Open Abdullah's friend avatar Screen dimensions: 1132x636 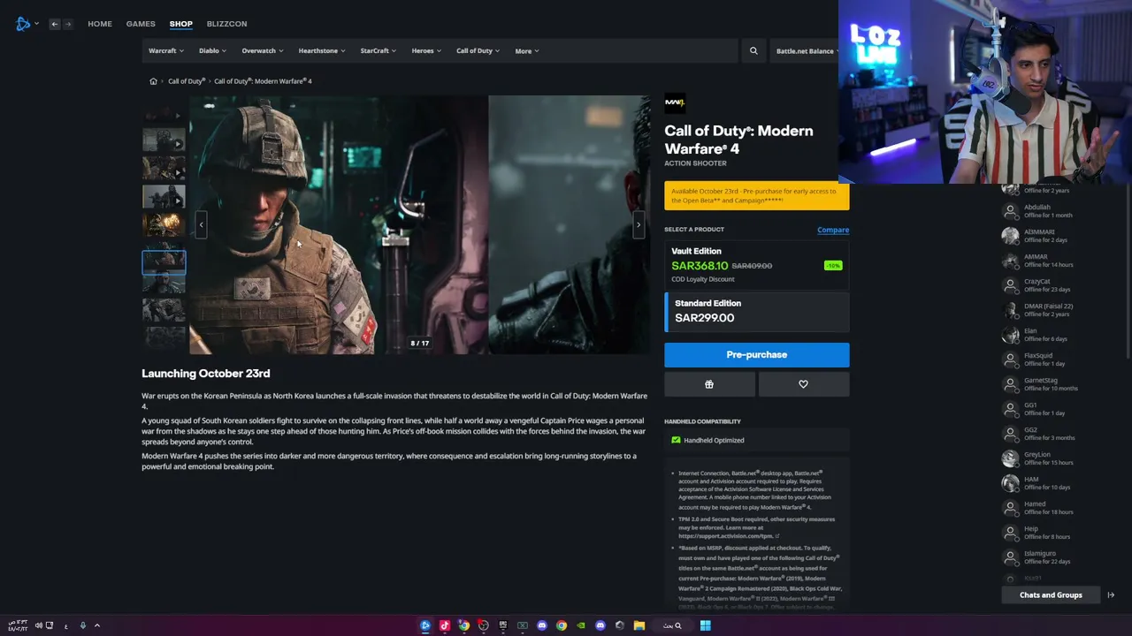[1010, 211]
